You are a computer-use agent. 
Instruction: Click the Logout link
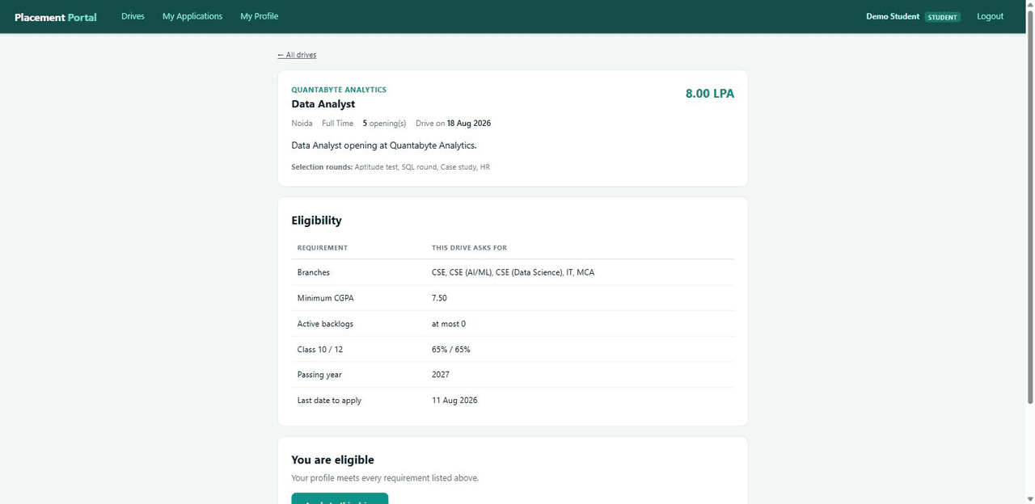990,16
